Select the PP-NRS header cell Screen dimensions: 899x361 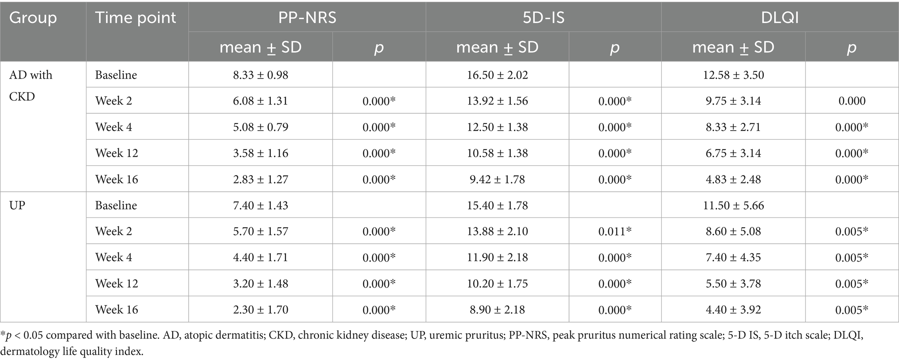[x=307, y=17]
